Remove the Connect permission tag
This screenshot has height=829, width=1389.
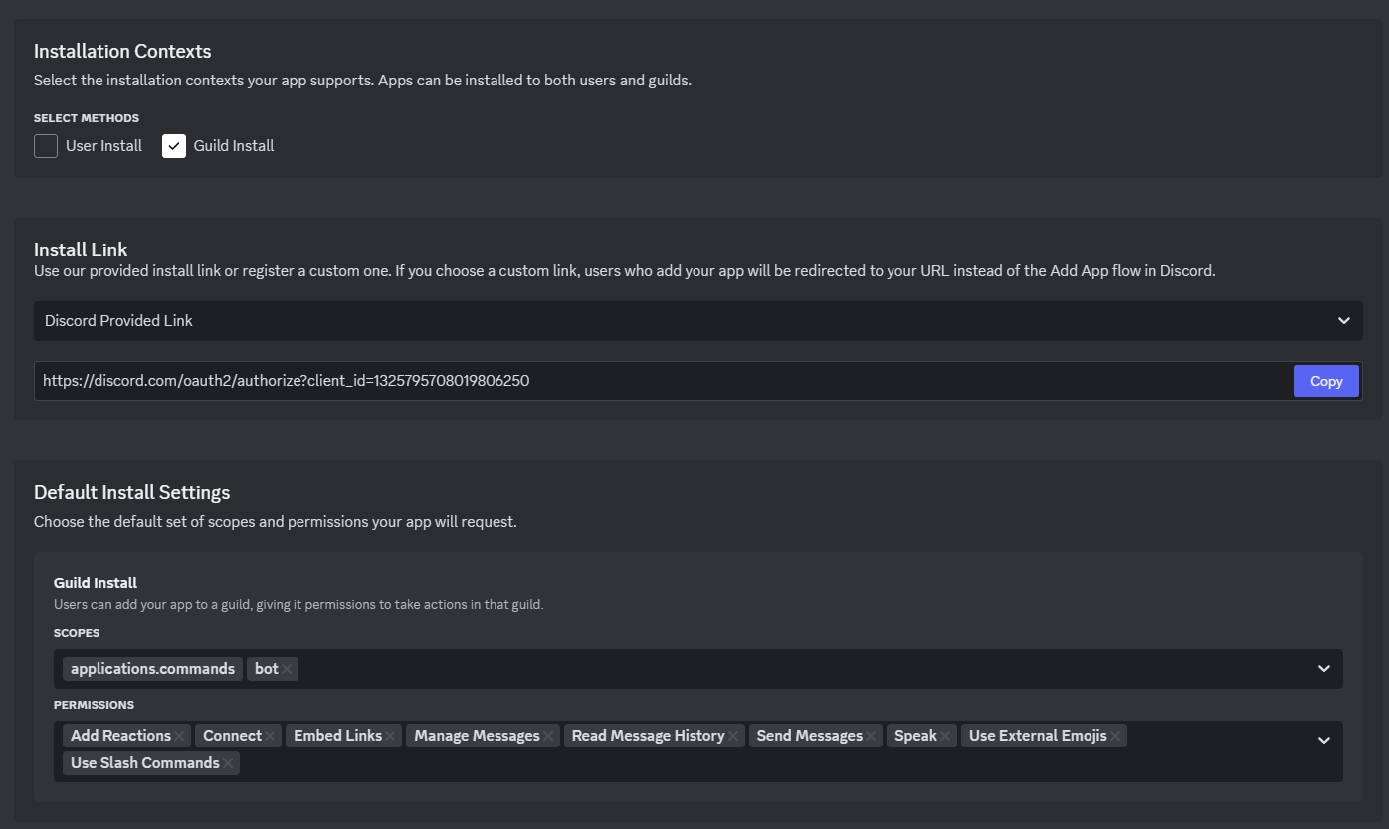click(270, 736)
